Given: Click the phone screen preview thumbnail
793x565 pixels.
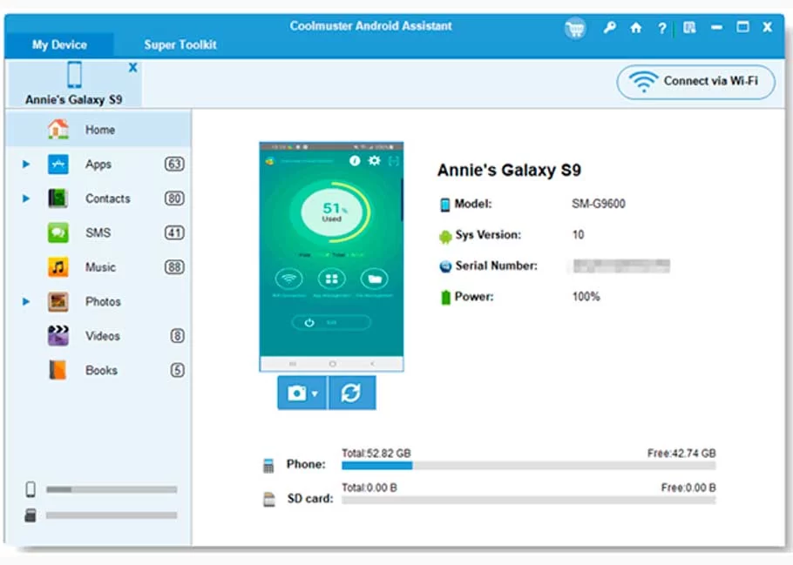Looking at the screenshot, I should (331, 257).
